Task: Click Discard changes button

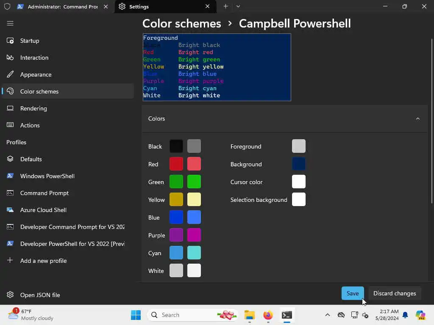Action: pos(395,293)
